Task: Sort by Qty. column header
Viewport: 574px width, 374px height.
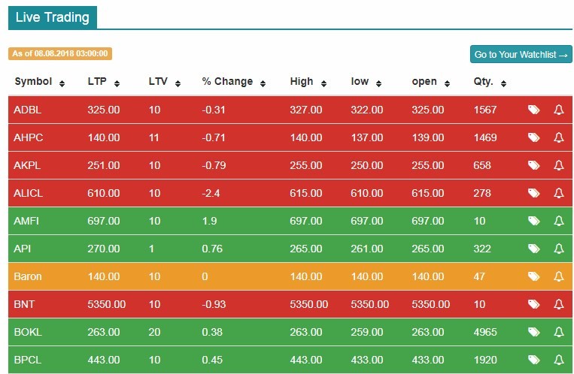Action: [x=490, y=82]
